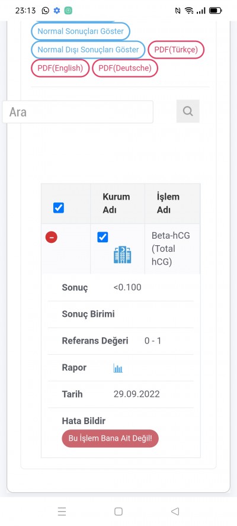Report error via Bu İşlem Bana Ait Değil!
This screenshot has height=526, width=237.
110,438
